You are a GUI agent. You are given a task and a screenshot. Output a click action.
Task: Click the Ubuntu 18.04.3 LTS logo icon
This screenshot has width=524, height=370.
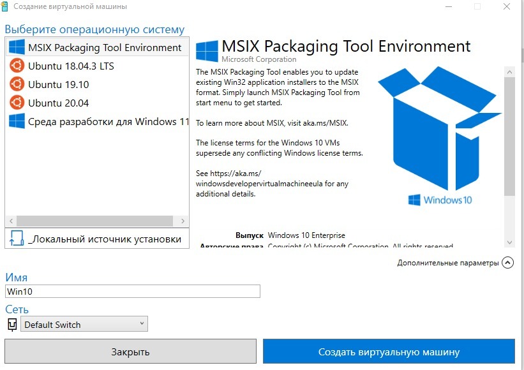(17, 66)
